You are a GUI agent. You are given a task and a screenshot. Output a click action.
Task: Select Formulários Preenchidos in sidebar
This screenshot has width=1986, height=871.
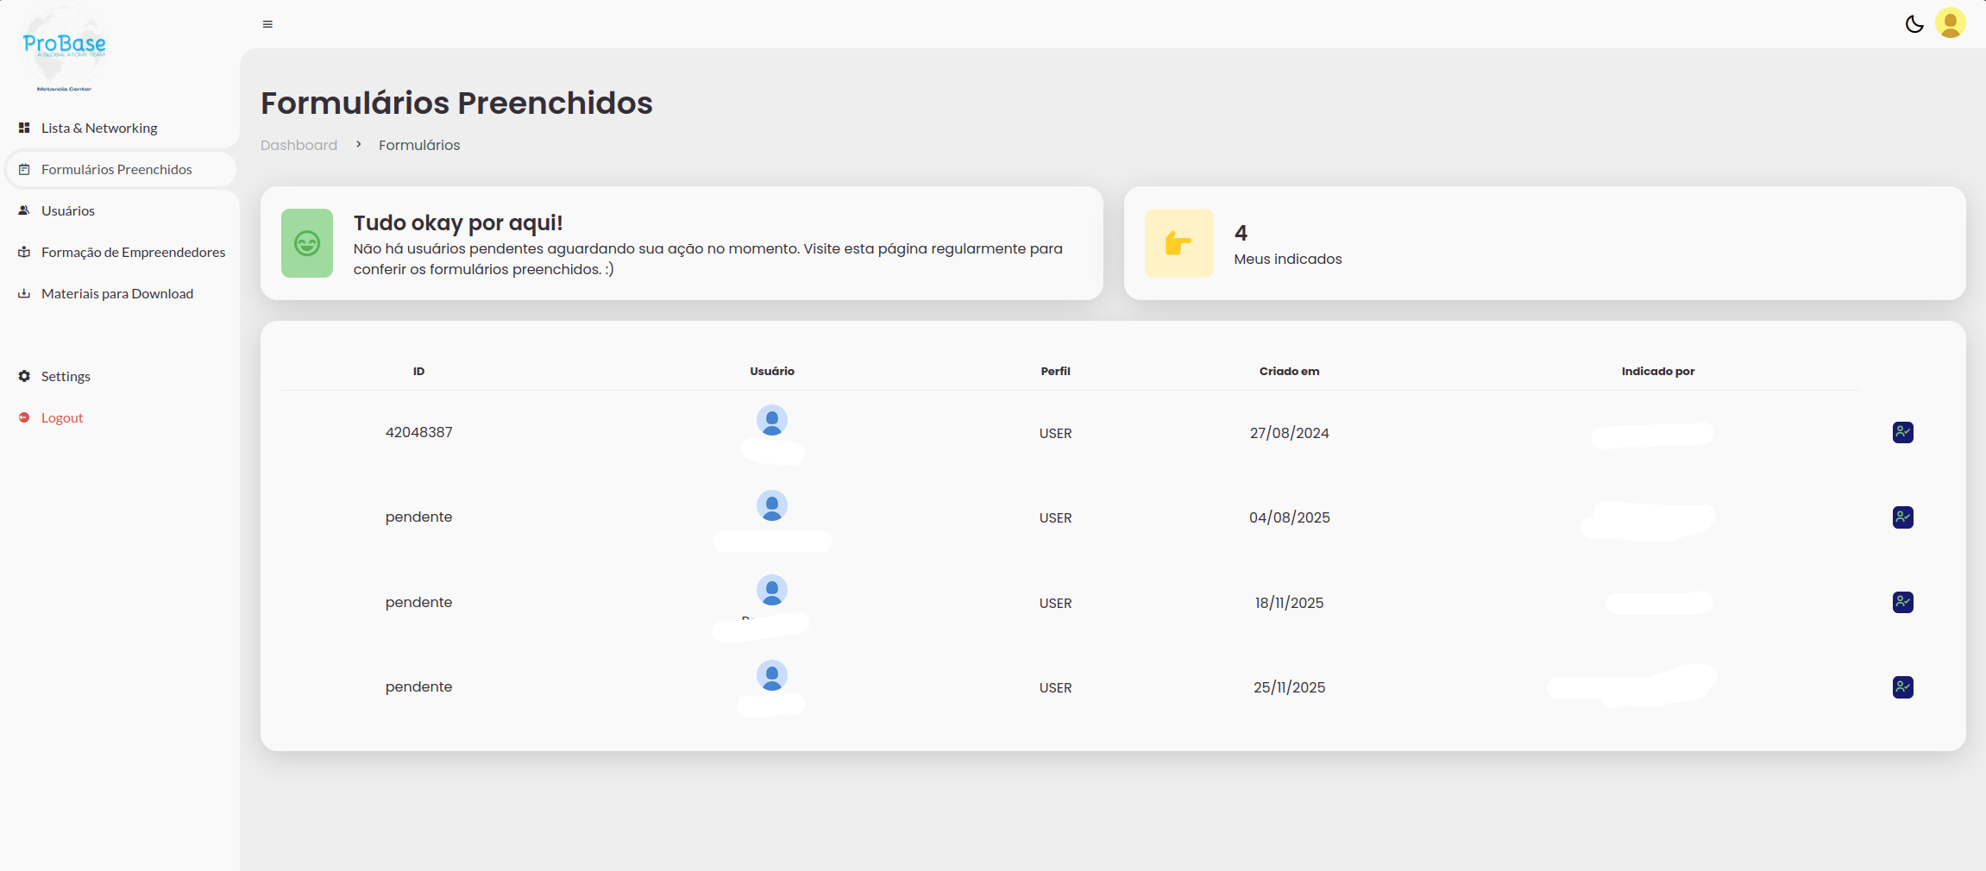pos(120,169)
